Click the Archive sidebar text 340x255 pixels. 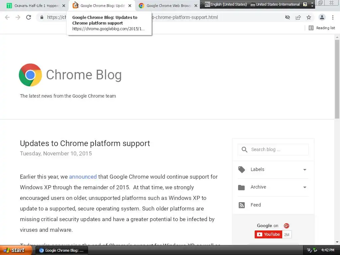(x=258, y=187)
